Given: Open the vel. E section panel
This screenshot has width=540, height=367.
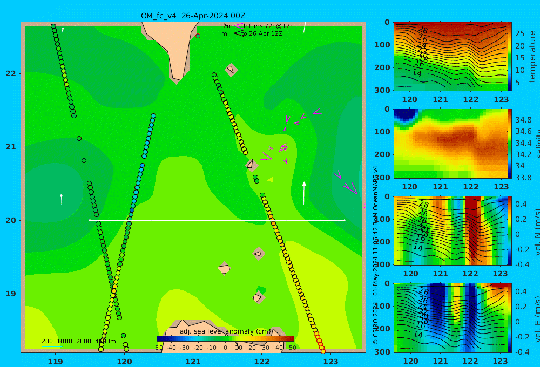Looking at the screenshot, I should coord(450,318).
